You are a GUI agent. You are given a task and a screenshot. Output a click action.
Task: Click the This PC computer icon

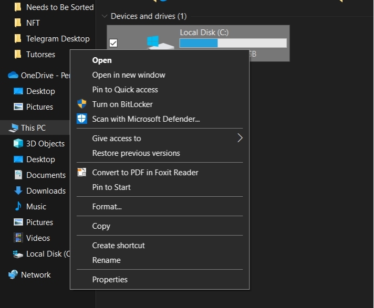point(13,128)
